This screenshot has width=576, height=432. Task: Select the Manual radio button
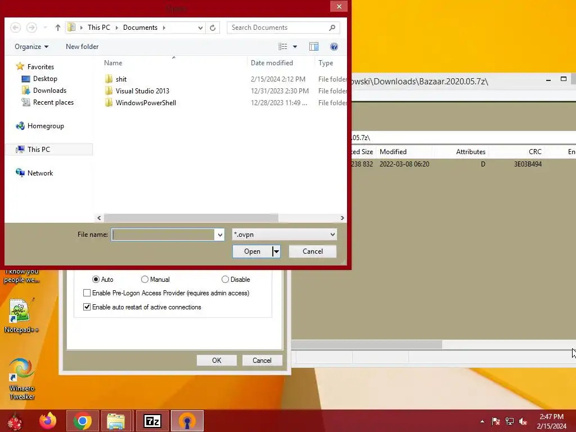click(x=145, y=280)
